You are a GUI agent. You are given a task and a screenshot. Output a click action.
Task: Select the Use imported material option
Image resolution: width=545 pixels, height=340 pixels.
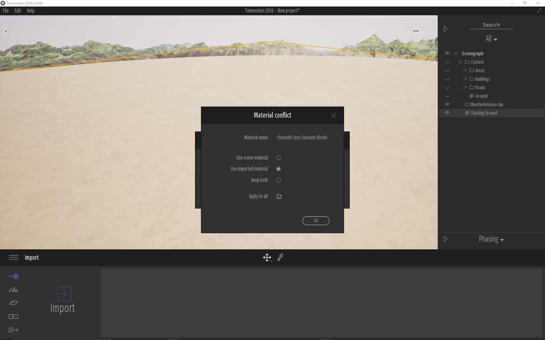278,169
